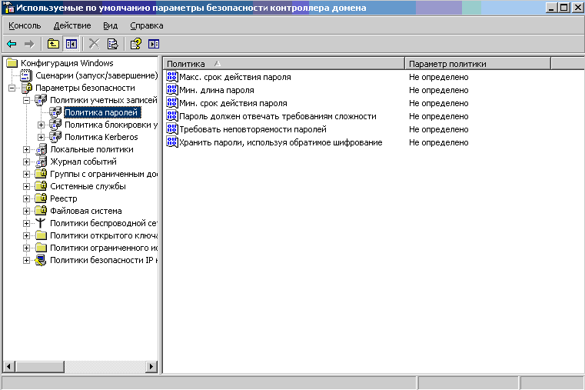Screen dimensions: 585x390
Task: Click the Конфигурация Windows folder icon
Action: [x=12, y=63]
